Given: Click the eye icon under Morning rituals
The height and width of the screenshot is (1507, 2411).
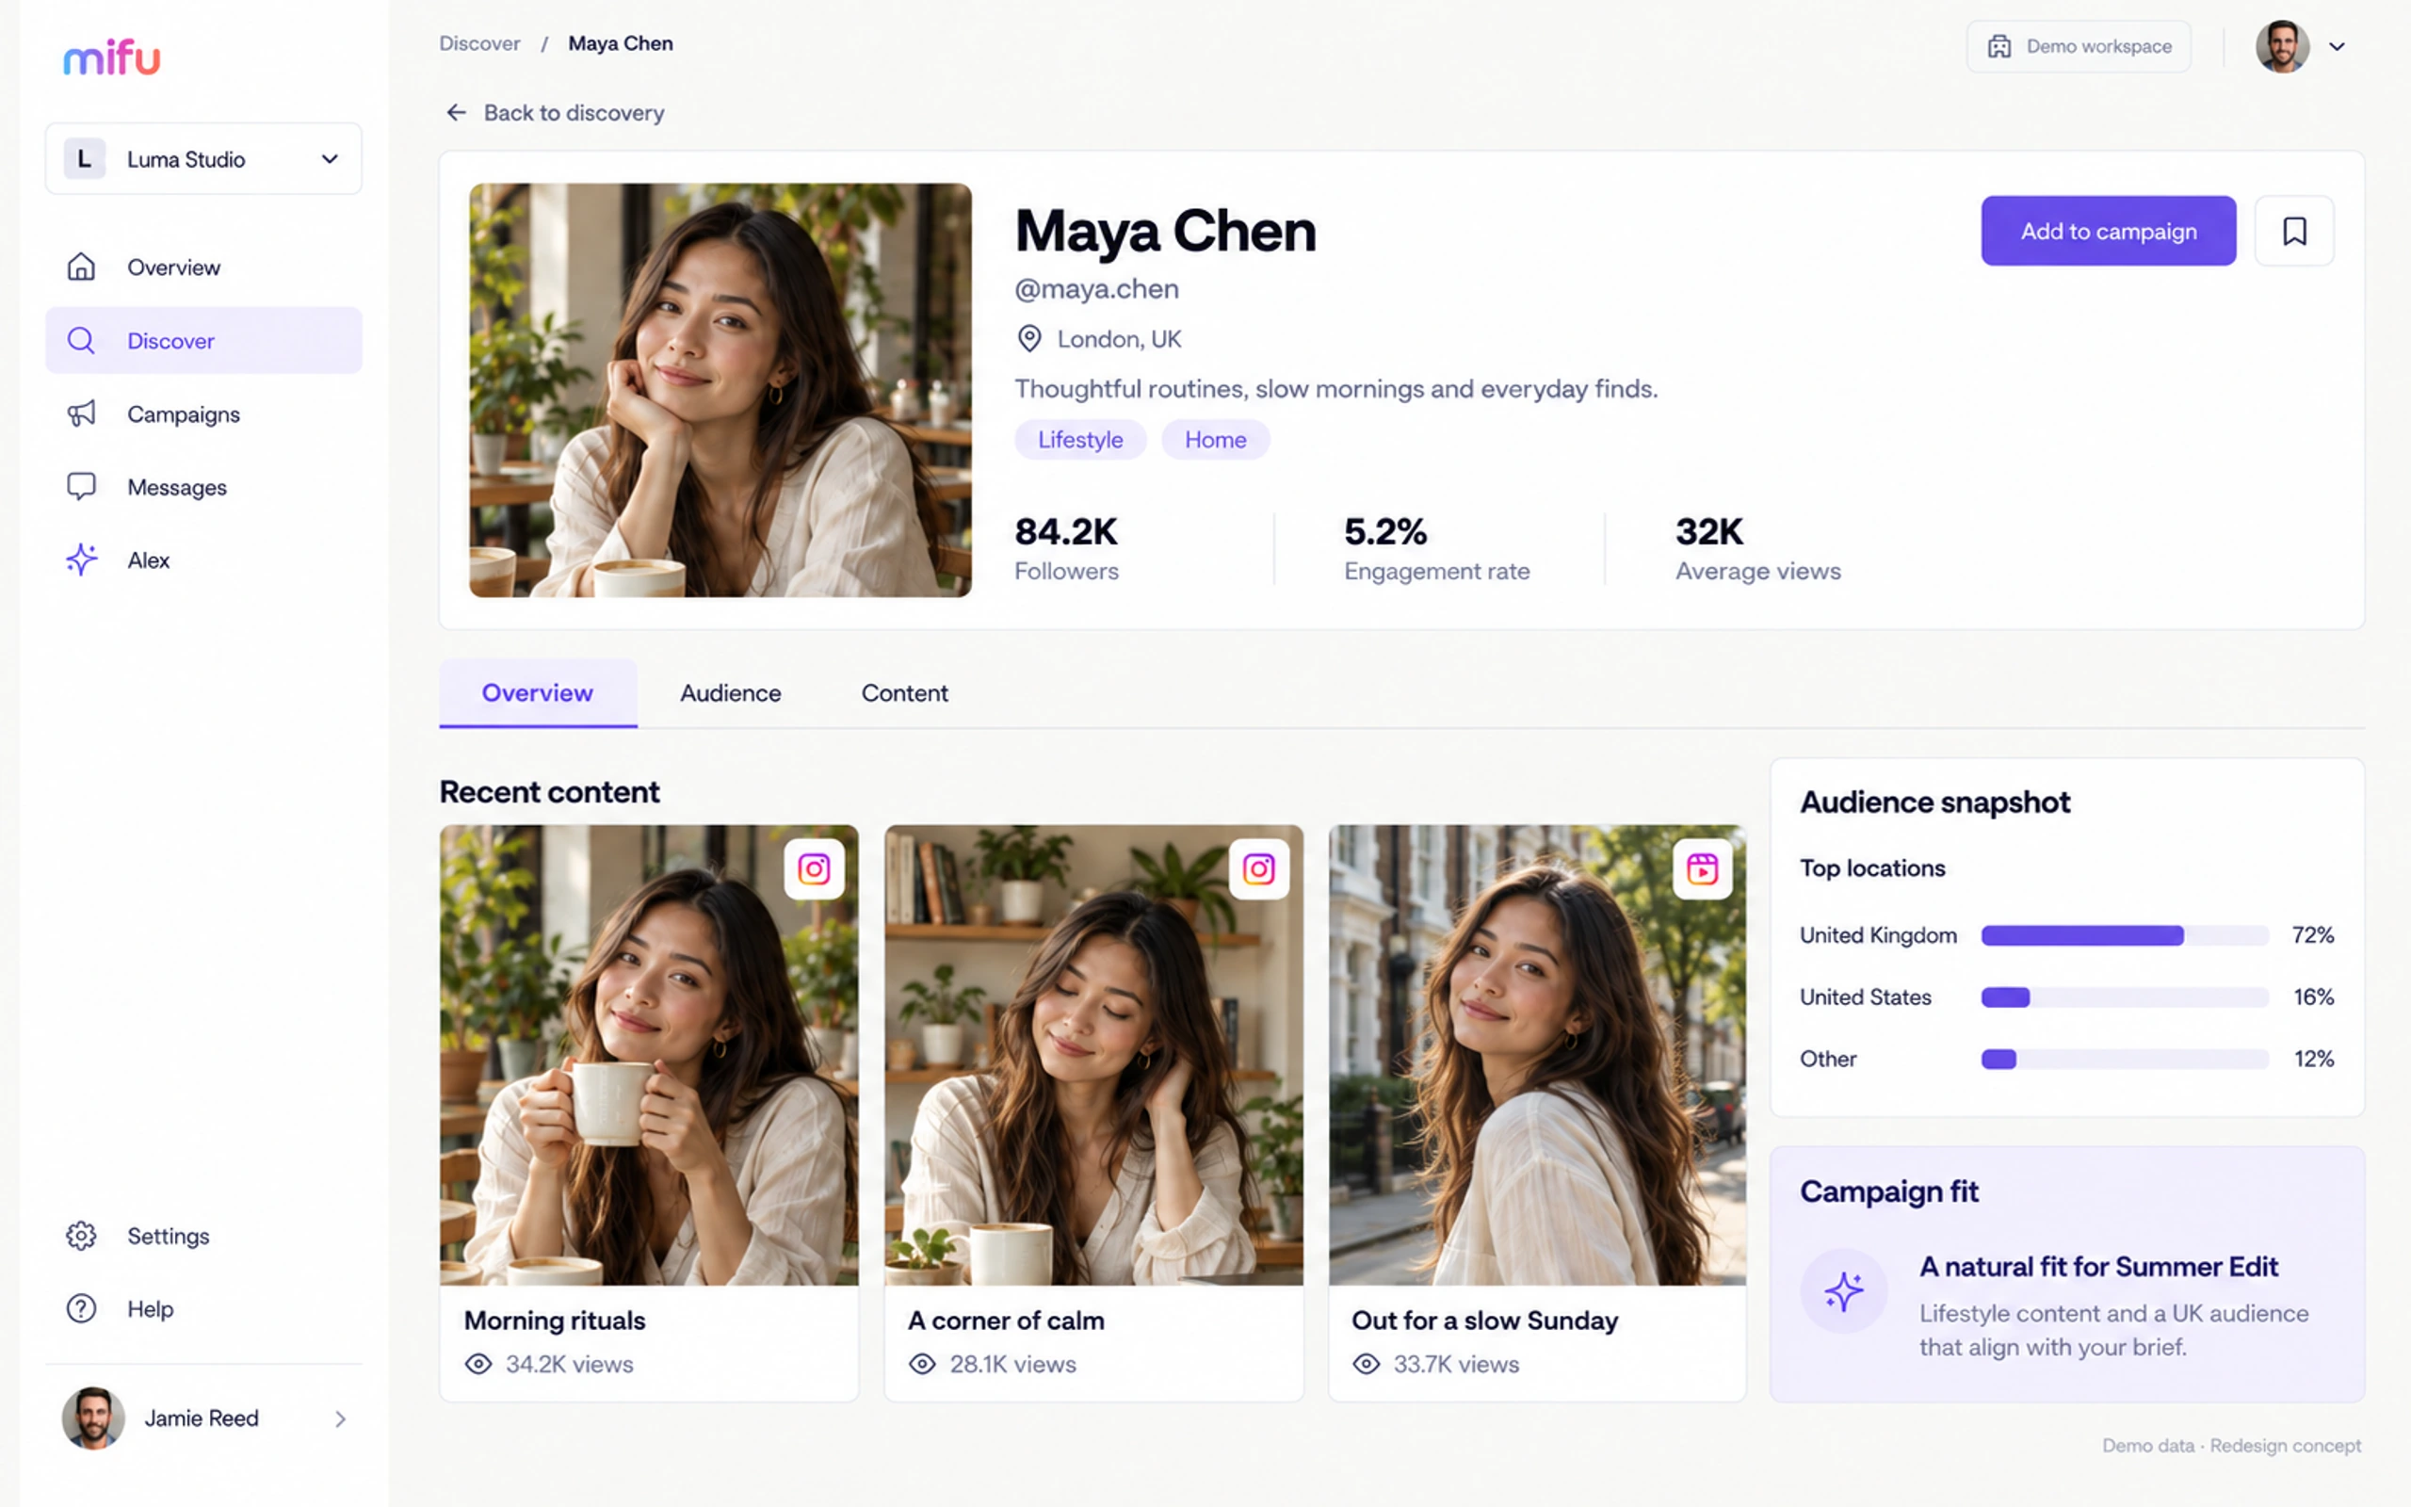Looking at the screenshot, I should point(478,1364).
